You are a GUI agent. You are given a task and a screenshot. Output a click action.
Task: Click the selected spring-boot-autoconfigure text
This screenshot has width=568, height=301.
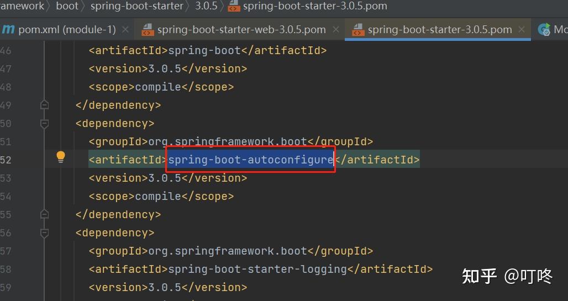(251, 160)
